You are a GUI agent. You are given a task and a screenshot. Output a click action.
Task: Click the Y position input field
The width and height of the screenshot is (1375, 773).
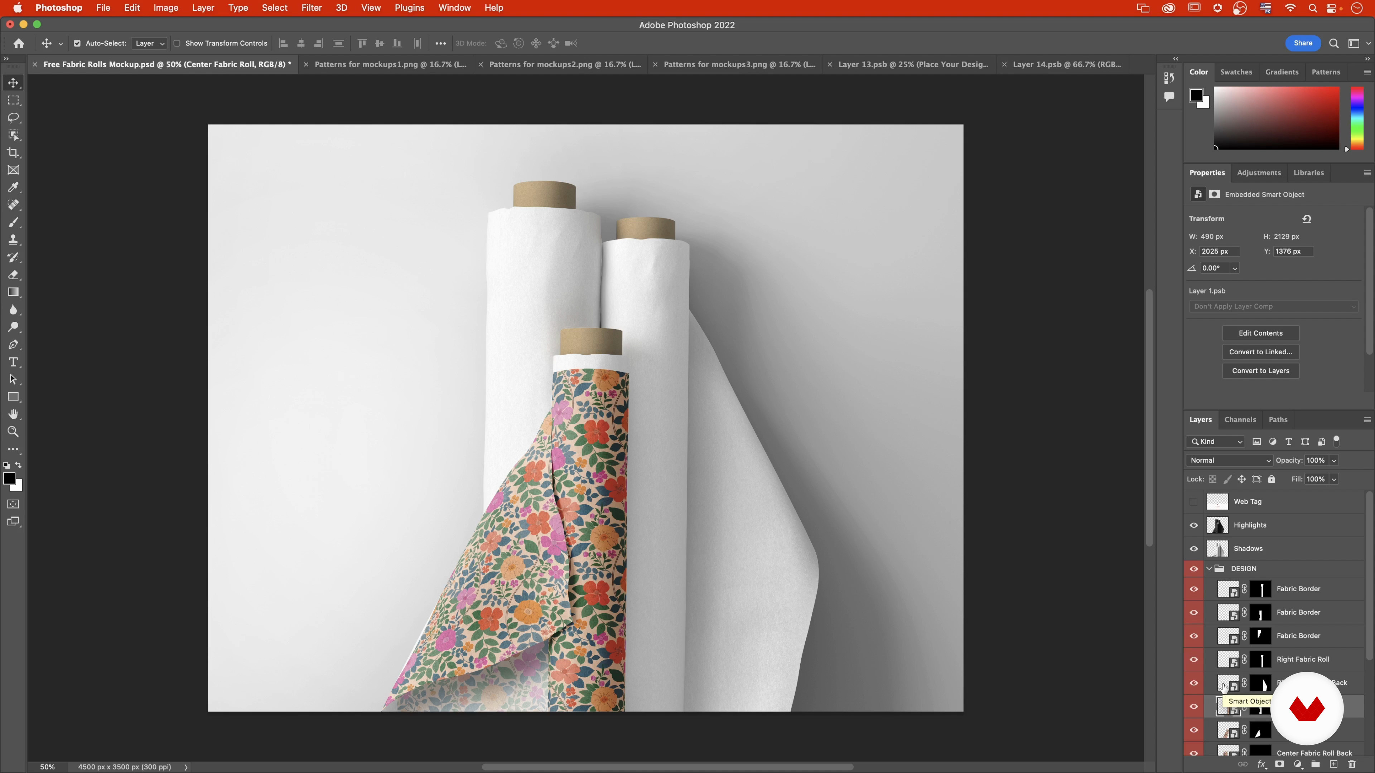click(1293, 251)
